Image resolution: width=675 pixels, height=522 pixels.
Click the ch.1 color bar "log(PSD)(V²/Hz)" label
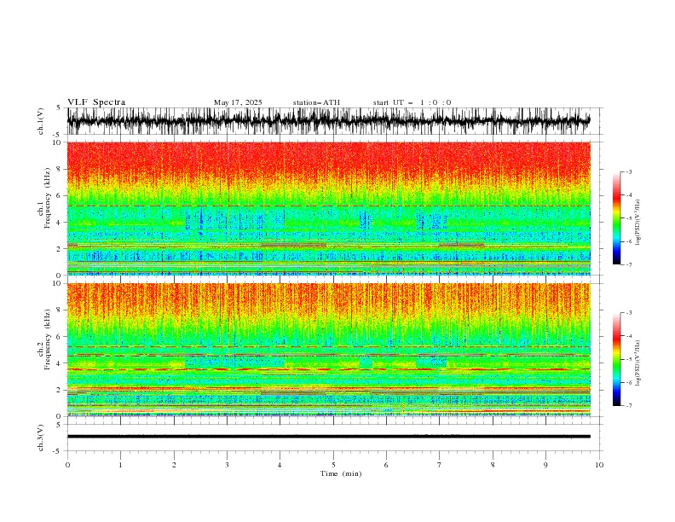(638, 223)
